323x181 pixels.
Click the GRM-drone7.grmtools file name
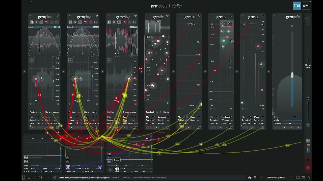[x=277, y=177]
